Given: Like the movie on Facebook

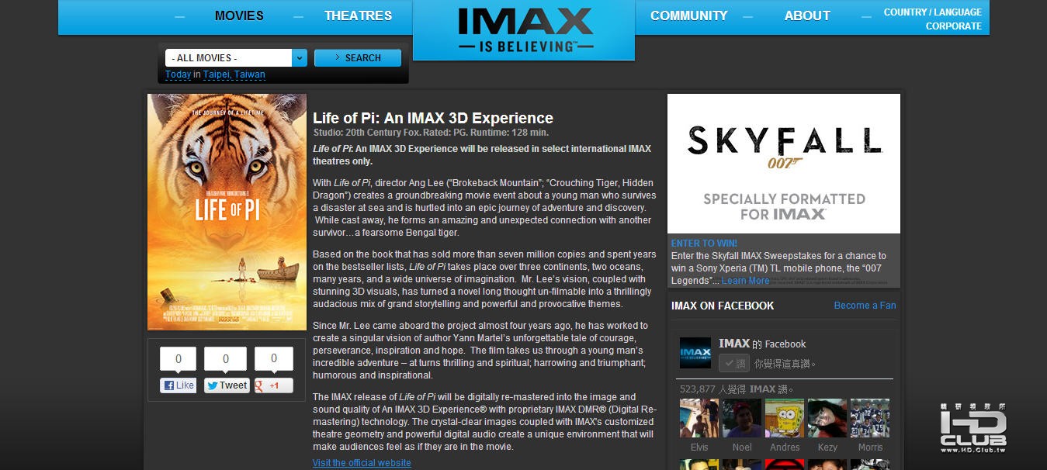Looking at the screenshot, I should pyautogui.click(x=179, y=385).
